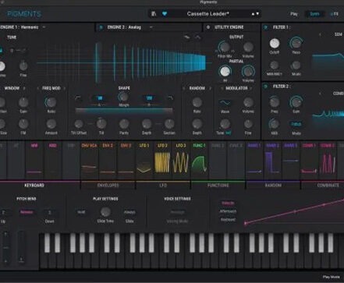Select the Combinate modulation tab
The height and width of the screenshot is (283, 344).
tap(328, 186)
